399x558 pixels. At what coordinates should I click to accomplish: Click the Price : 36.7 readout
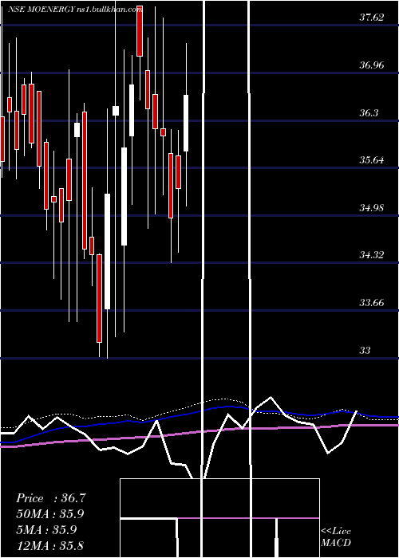click(x=50, y=498)
